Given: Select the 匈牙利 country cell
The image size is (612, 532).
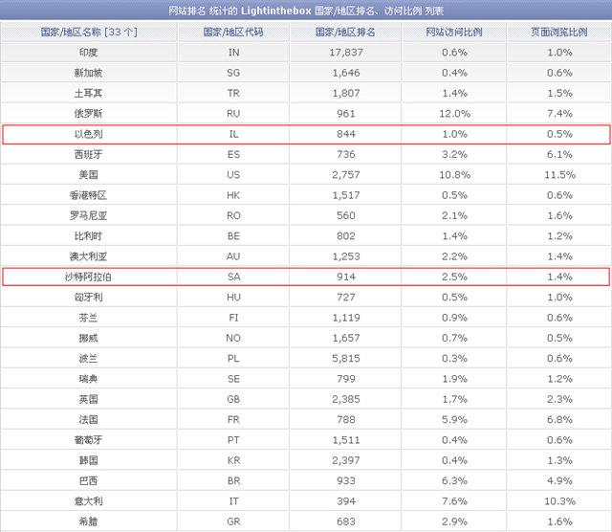Looking at the screenshot, I should (88, 298).
